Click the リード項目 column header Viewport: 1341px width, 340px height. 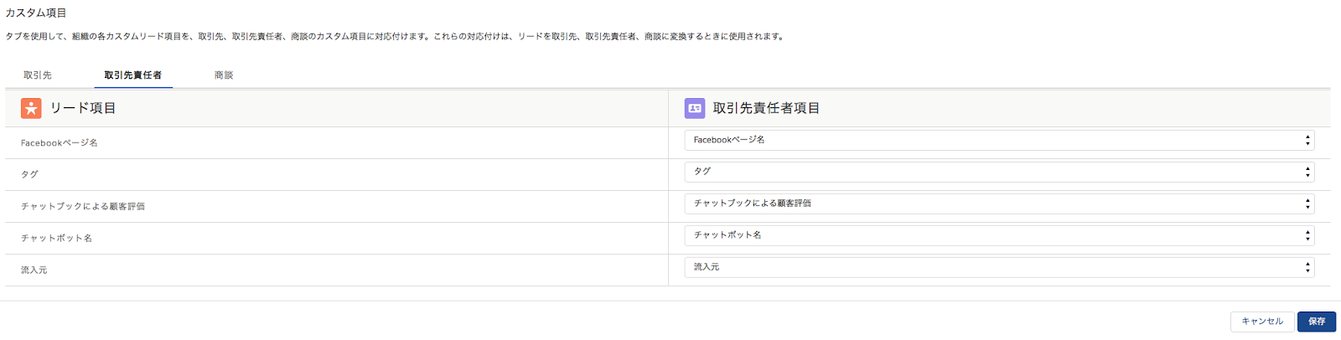83,108
